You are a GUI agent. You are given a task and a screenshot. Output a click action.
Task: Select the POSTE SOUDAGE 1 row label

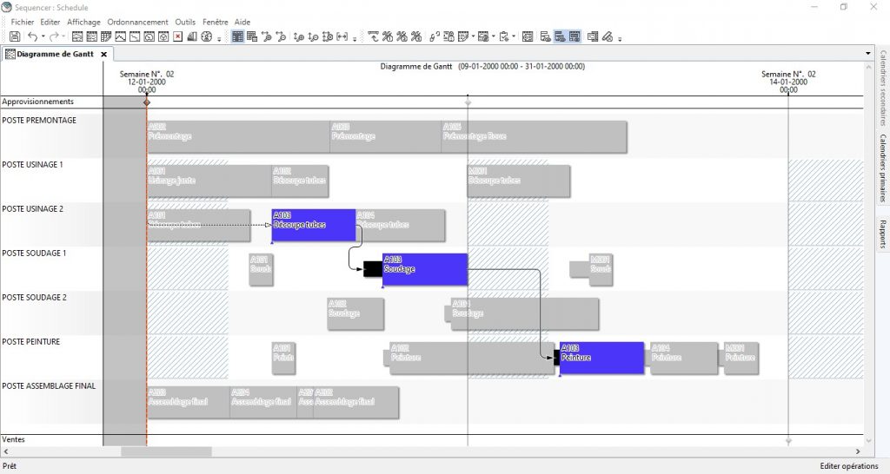point(34,253)
